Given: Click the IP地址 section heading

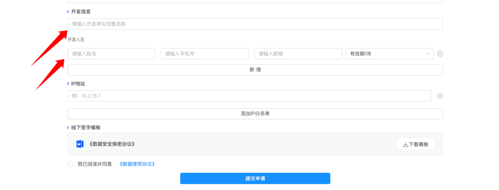Looking at the screenshot, I should click(x=78, y=84).
